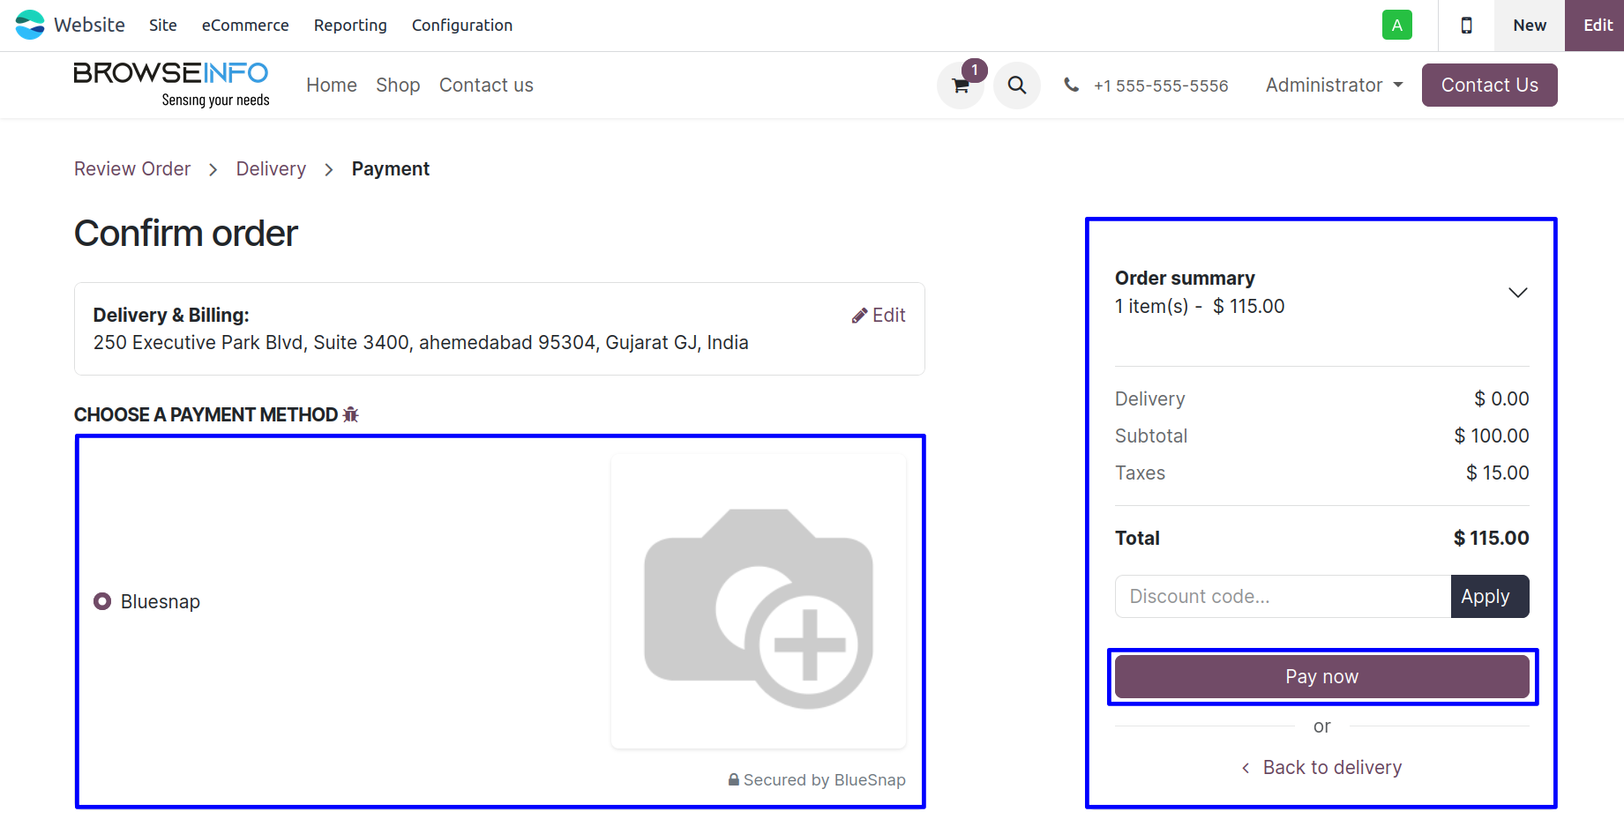Screen dimensions: 1624x819
Task: Open the shopping cart icon
Action: click(961, 86)
